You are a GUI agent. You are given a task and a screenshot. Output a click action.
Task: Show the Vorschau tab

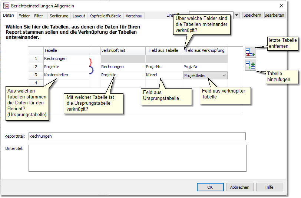[x=134, y=16]
